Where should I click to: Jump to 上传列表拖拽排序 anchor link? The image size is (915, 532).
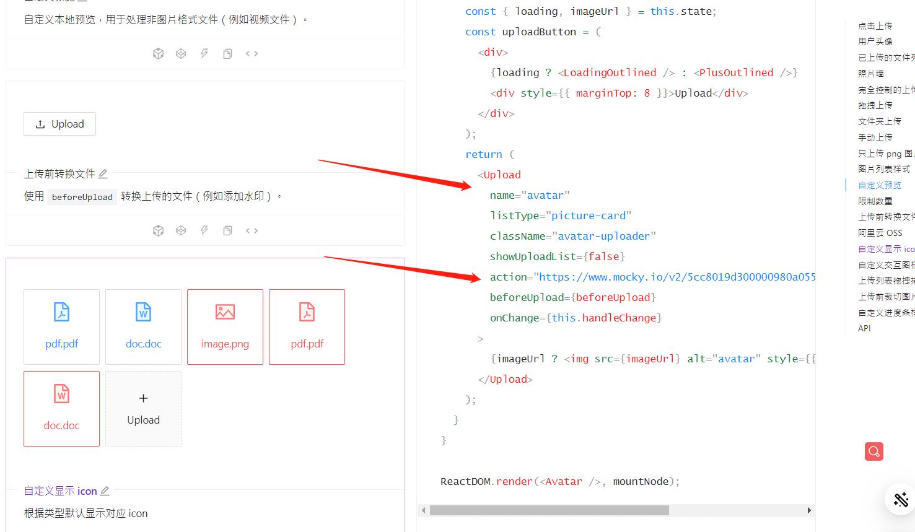887,281
